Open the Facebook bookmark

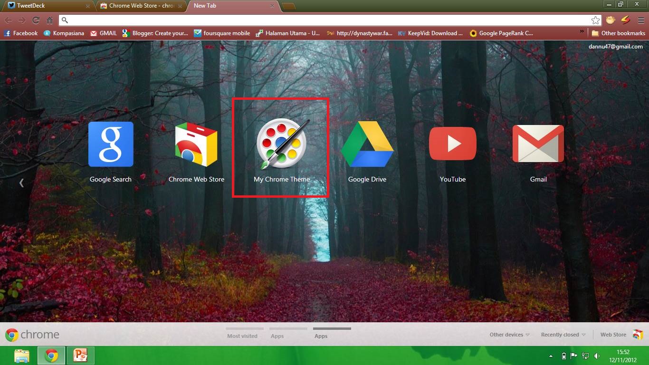[21, 33]
